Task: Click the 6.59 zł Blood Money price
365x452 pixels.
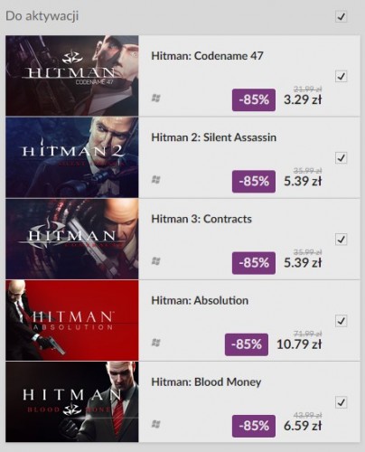Action: (x=303, y=426)
